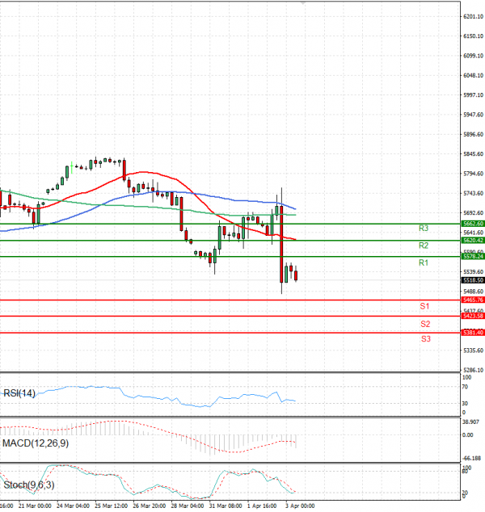Select the 5578.24 green price tag
This screenshot has width=485, height=512.
pyautogui.click(x=472, y=256)
